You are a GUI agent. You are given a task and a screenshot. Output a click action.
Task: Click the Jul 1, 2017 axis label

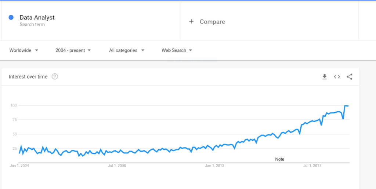coord(312,166)
